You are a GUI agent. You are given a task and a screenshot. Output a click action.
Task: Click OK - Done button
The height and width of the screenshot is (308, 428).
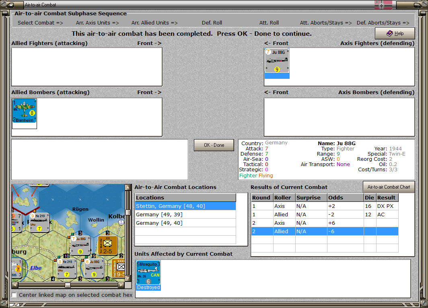tap(214, 145)
